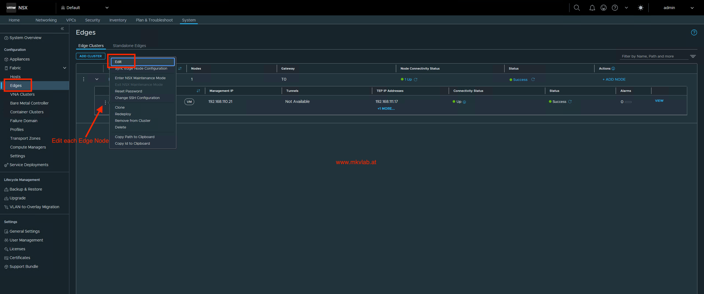The image size is (704, 294).
Task: Collapse the edge cluster row
Action: (97, 79)
